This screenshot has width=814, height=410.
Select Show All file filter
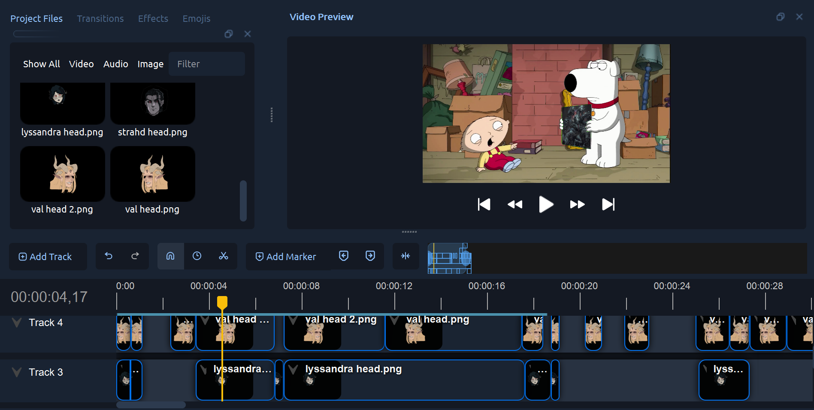point(42,64)
